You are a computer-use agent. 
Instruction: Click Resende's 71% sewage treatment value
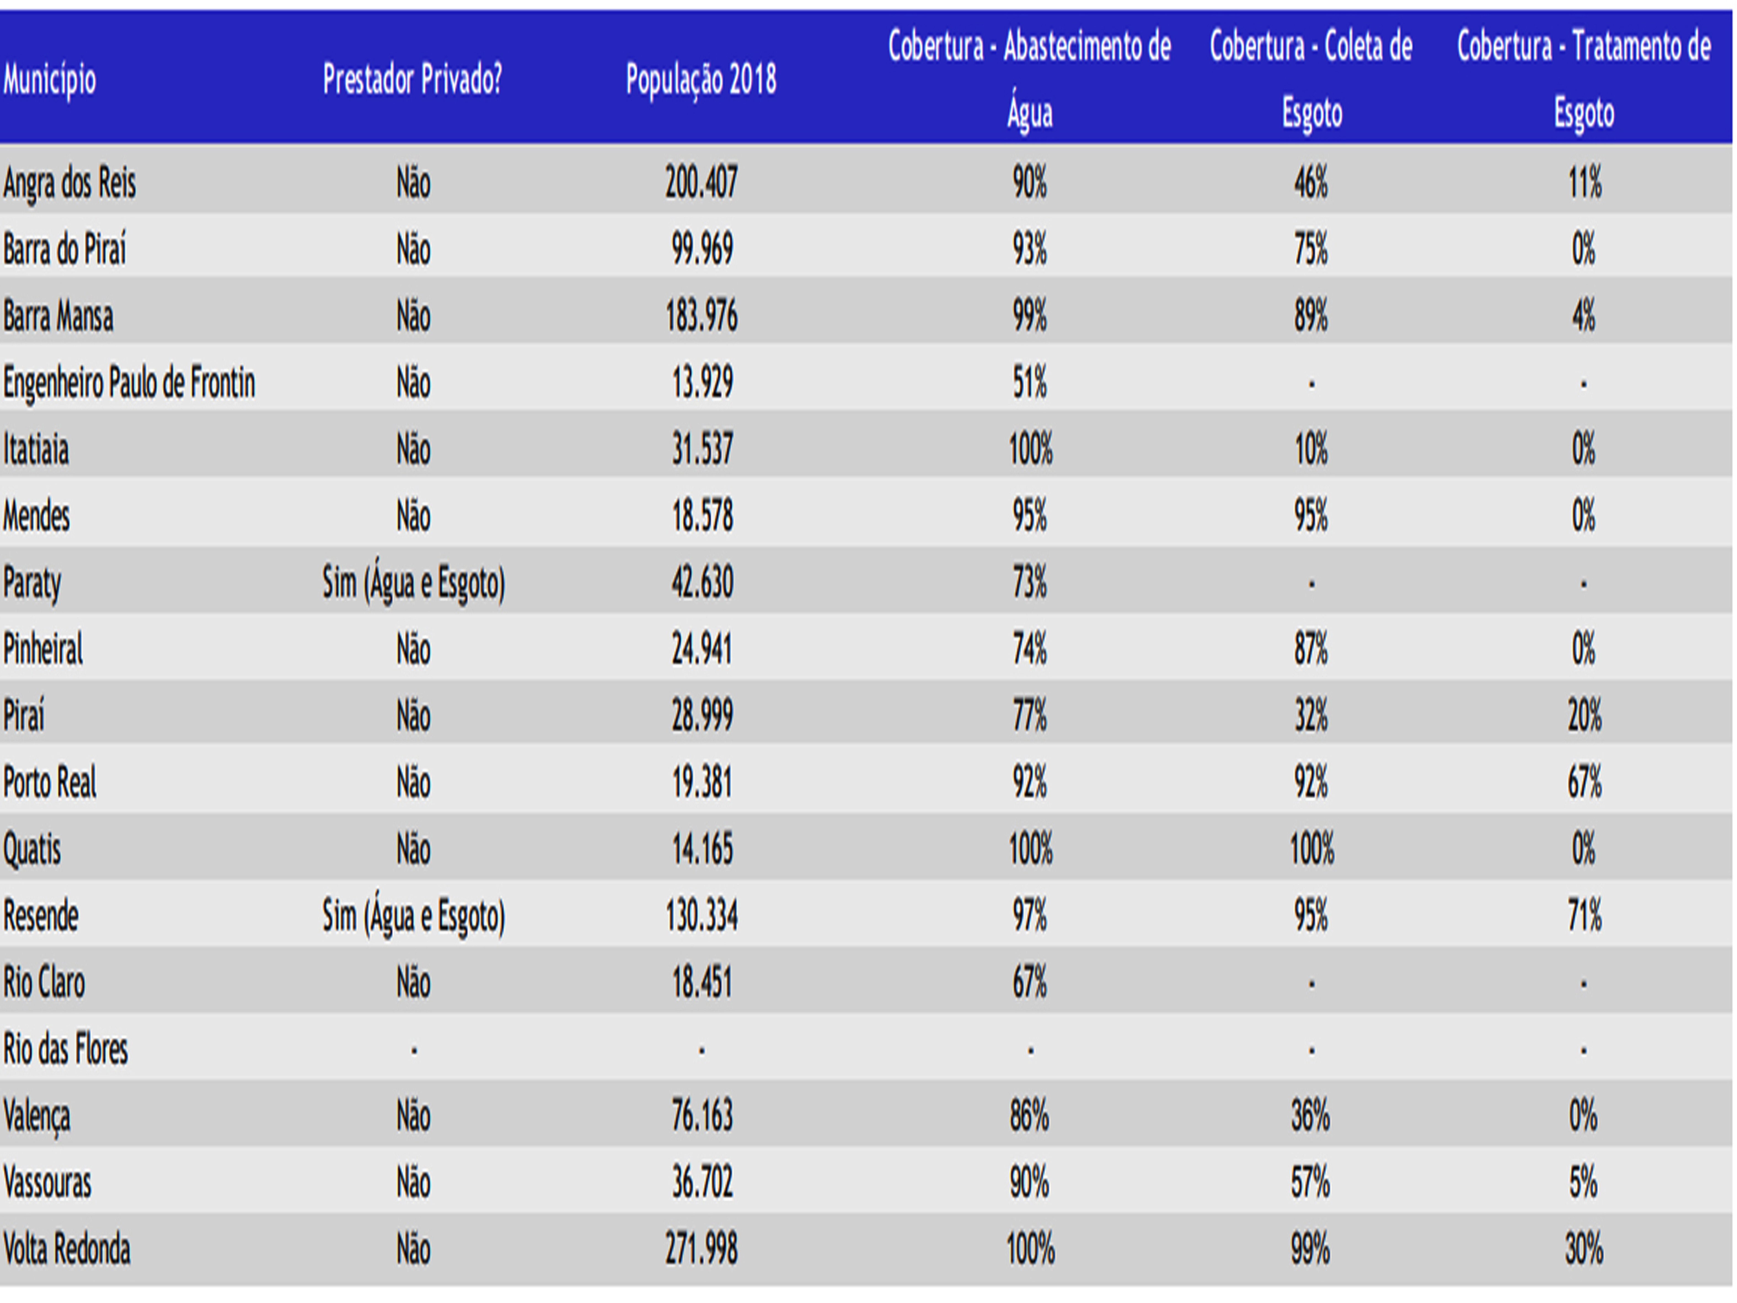tap(1584, 916)
